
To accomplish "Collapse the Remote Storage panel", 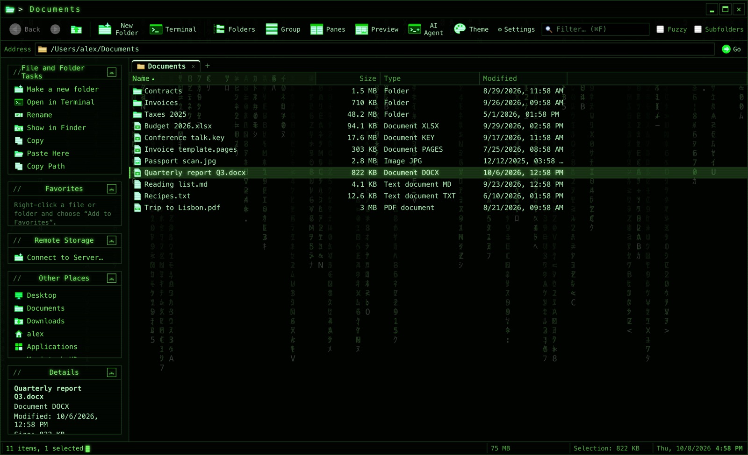I will pos(112,240).
